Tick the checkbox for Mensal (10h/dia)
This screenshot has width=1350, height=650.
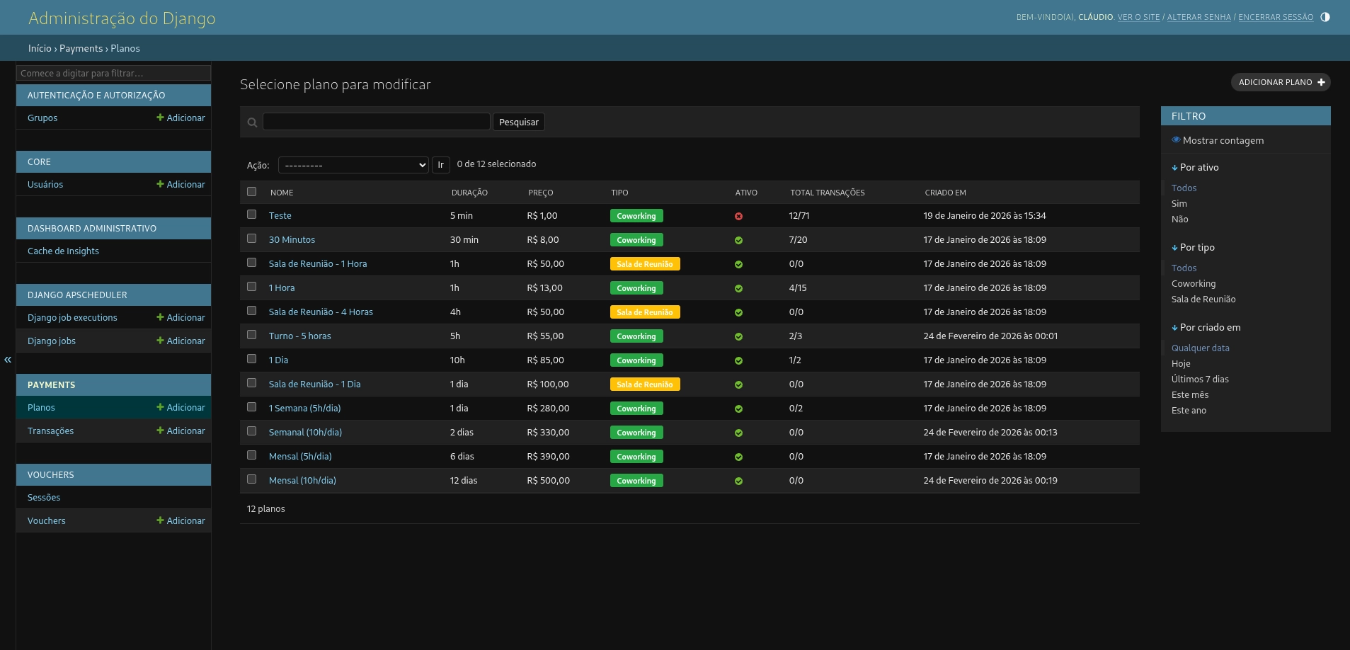pyautogui.click(x=251, y=479)
